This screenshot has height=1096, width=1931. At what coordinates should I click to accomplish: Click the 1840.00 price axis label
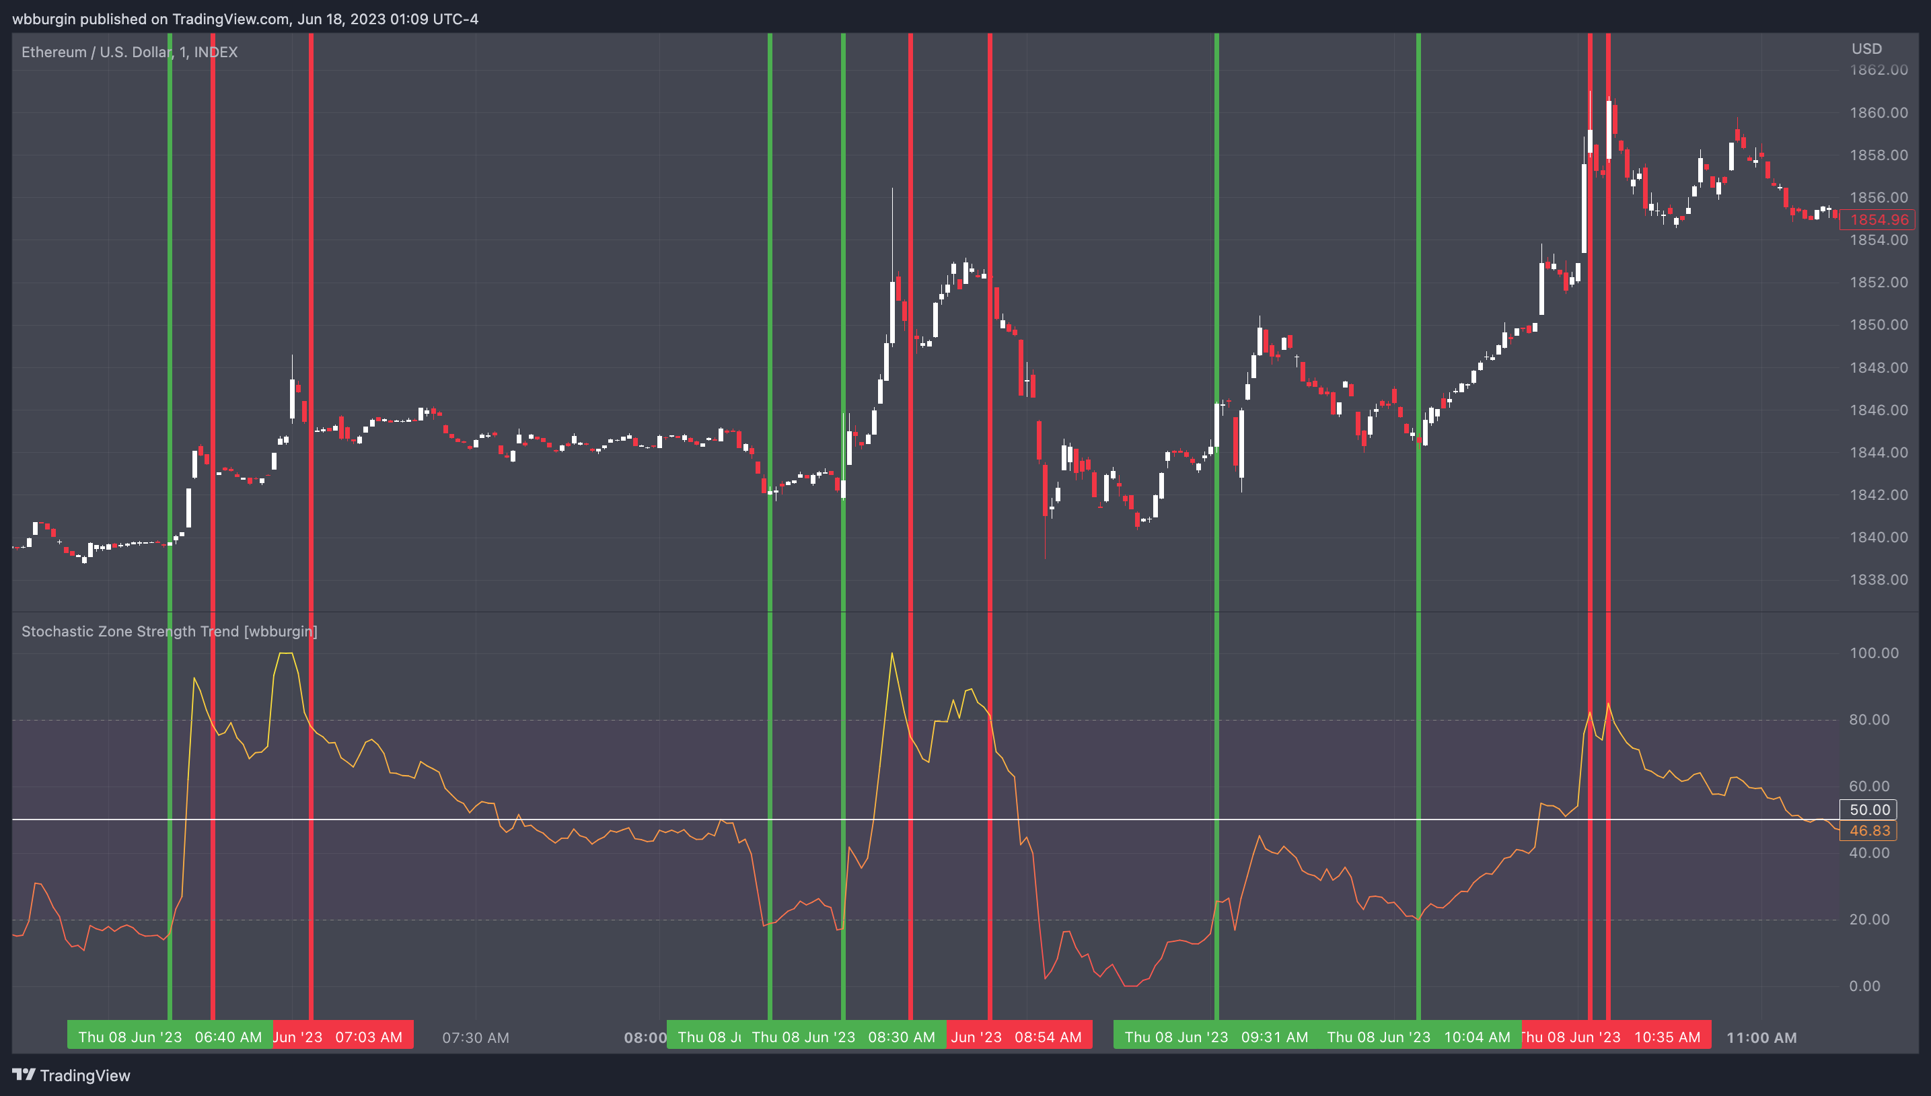(x=1879, y=538)
